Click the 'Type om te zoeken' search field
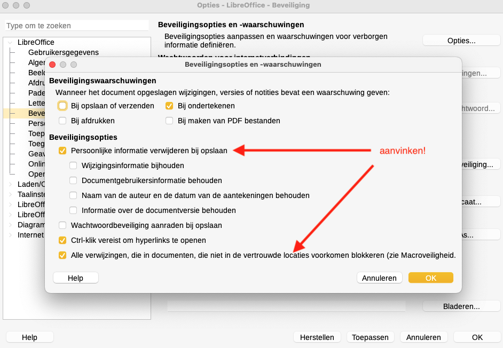This screenshot has height=348, width=503. (x=77, y=26)
